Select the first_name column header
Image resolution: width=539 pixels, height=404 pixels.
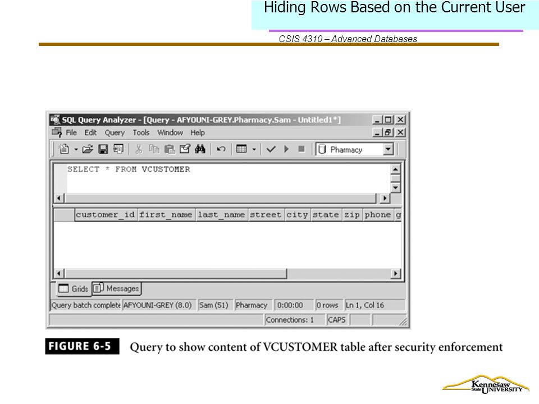(166, 215)
